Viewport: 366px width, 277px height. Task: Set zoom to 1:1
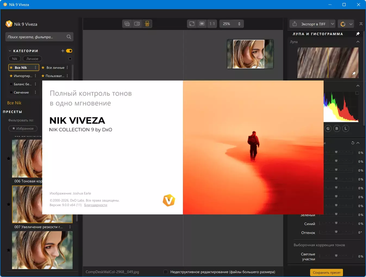212,24
